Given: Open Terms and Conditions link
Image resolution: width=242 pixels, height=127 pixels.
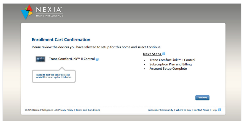Looking at the screenshot, I should pyautogui.click(x=88, y=110).
